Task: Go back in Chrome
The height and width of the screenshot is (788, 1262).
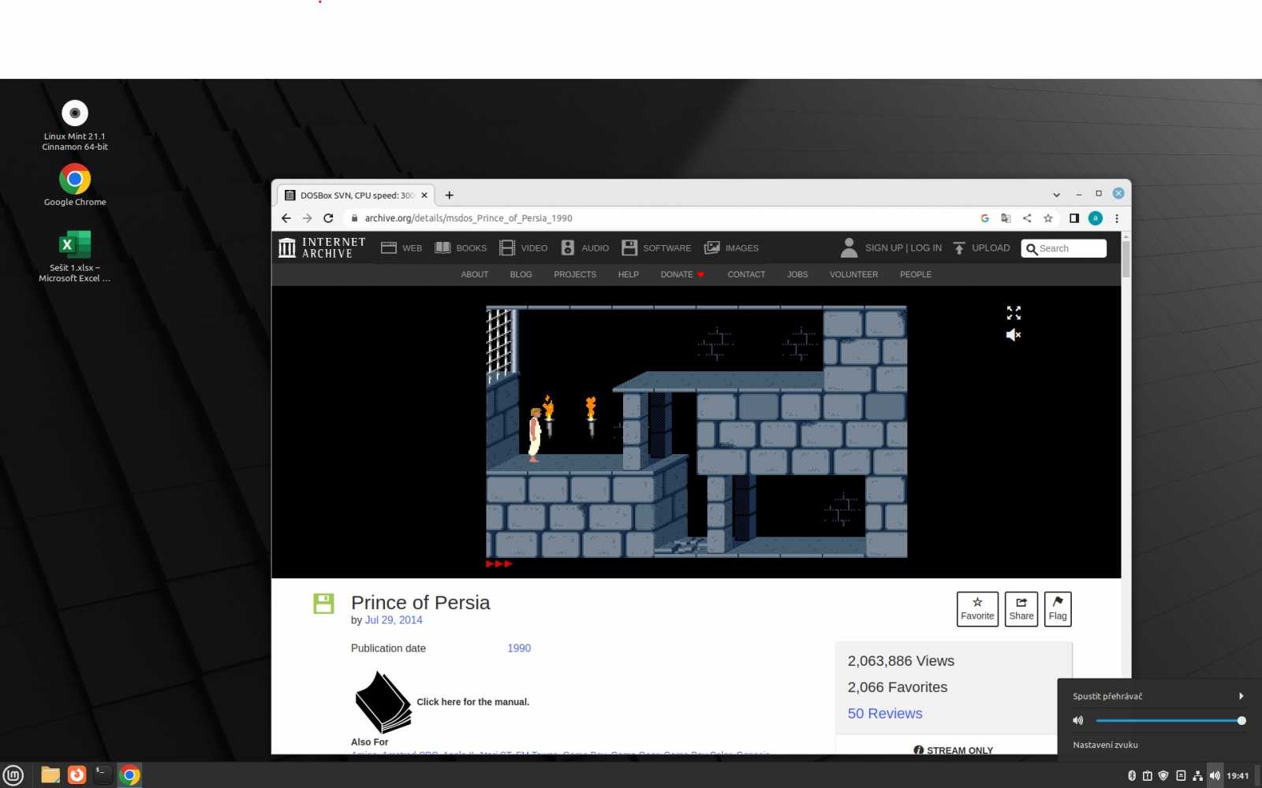Action: 286,218
